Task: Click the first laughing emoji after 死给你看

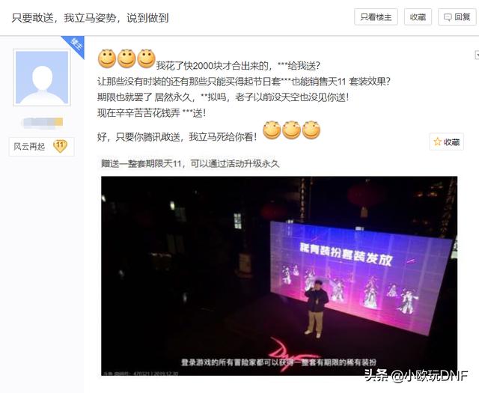Action: [272, 130]
